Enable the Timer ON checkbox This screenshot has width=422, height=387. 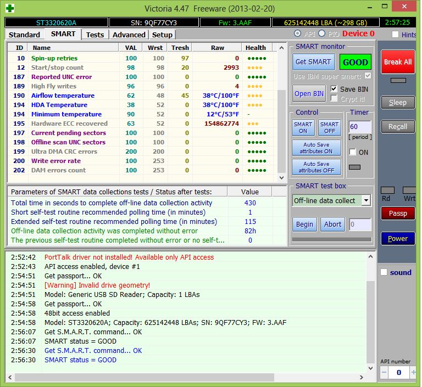click(352, 152)
